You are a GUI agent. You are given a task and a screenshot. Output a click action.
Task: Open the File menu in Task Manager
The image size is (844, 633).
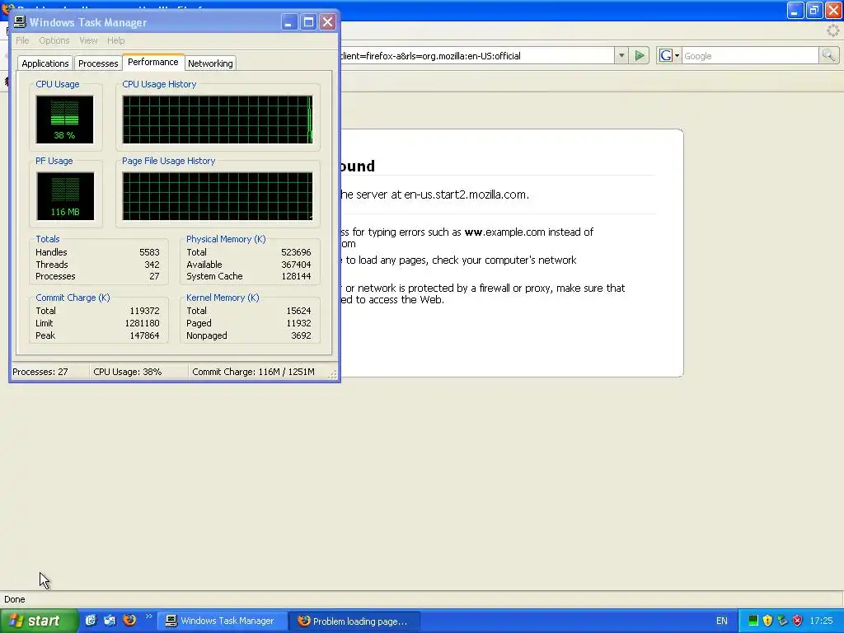22,40
